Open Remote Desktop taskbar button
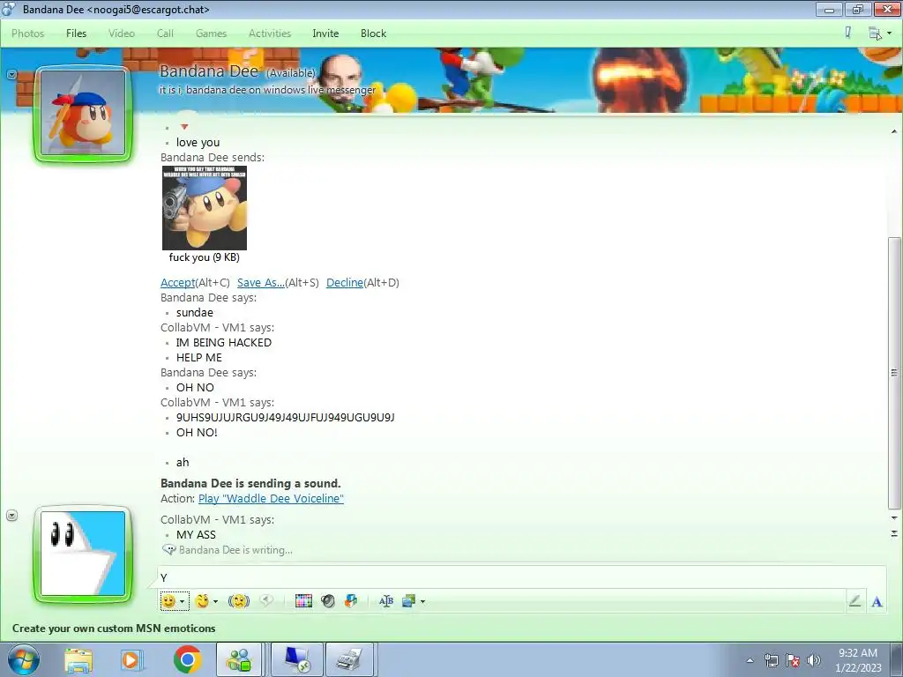903x677 pixels. point(296,659)
